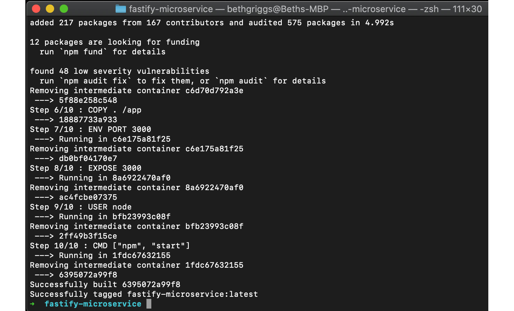Click the -zsh label in the title bar
Viewport: 514px width, 311px height.
(x=429, y=9)
